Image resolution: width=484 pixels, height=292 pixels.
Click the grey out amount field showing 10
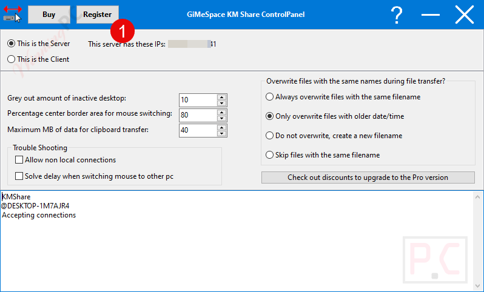(x=198, y=100)
